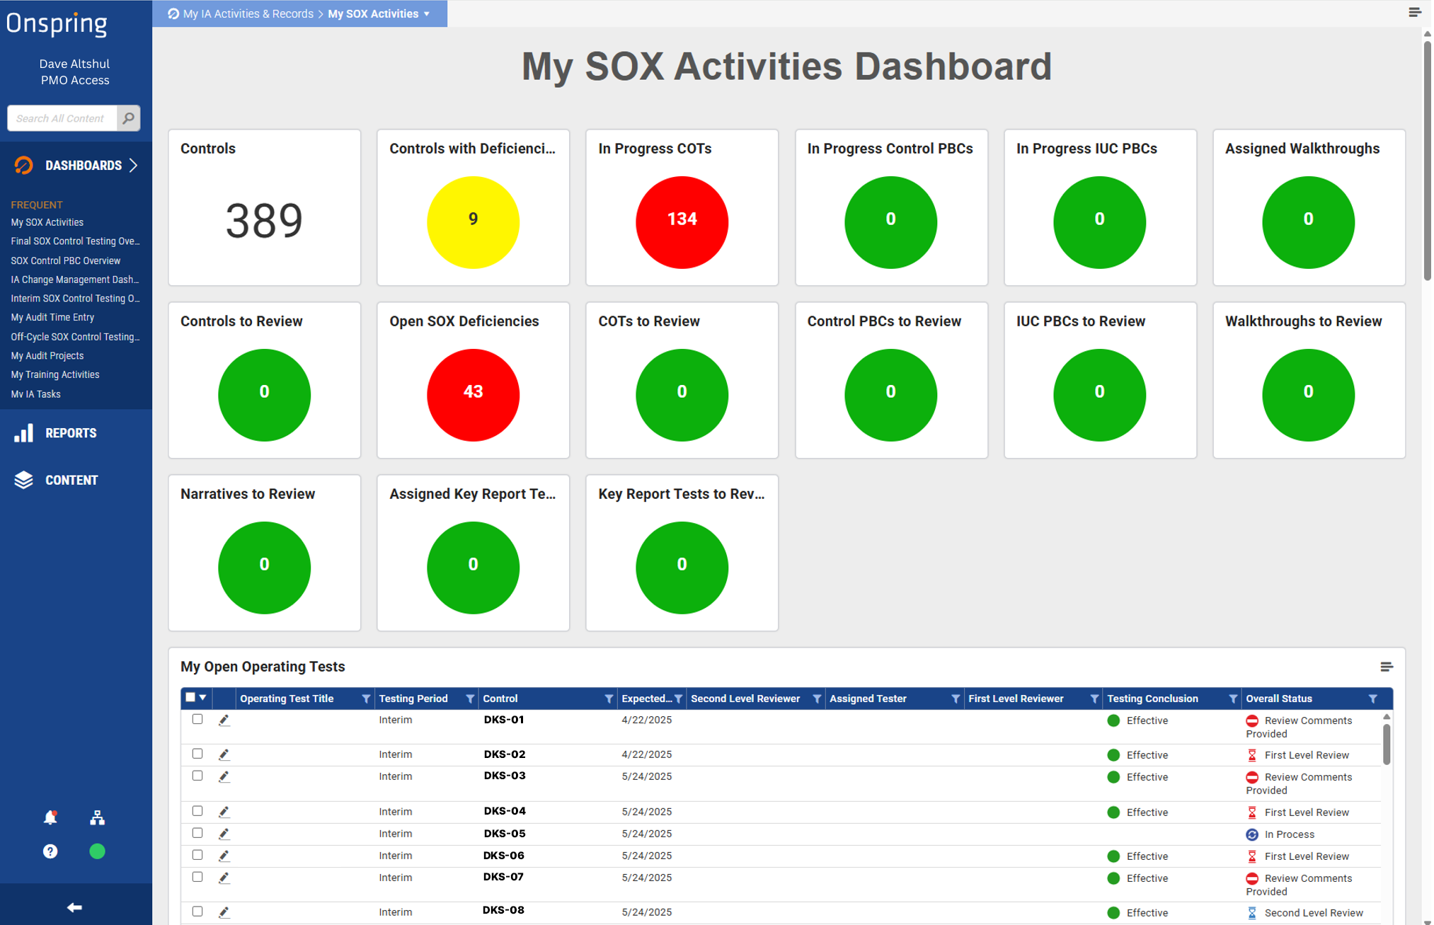Check the DKS-02 row checkbox
Screen dimensions: 1434x925
(197, 754)
